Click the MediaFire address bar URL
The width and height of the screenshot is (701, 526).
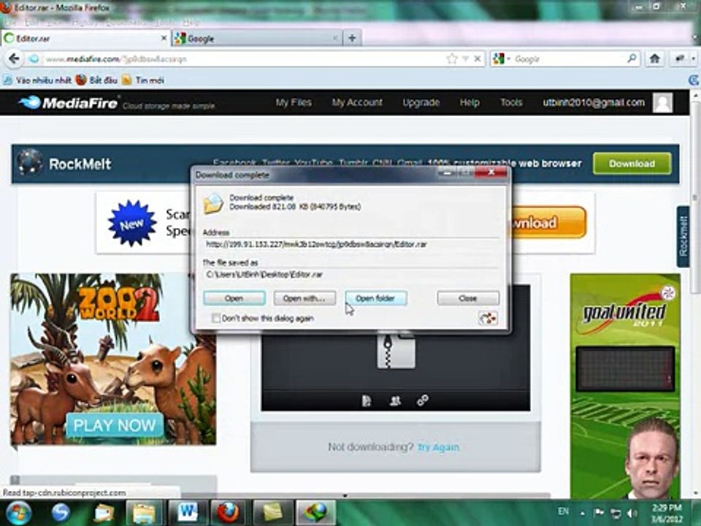[242, 59]
